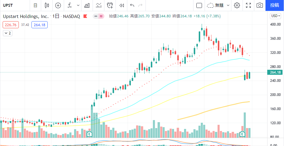Open the 無題 cloud layout name

coord(215,5)
